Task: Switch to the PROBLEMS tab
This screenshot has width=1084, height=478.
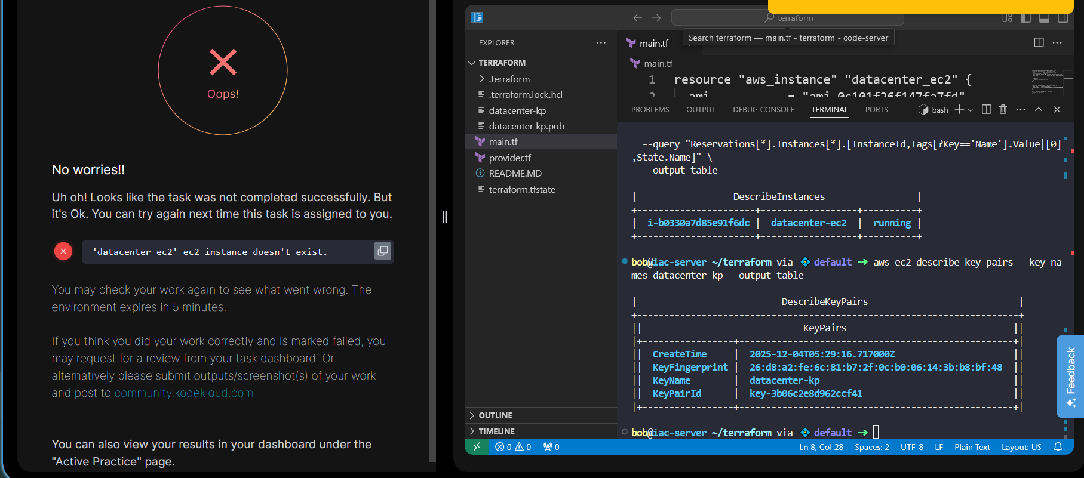Action: pos(650,110)
